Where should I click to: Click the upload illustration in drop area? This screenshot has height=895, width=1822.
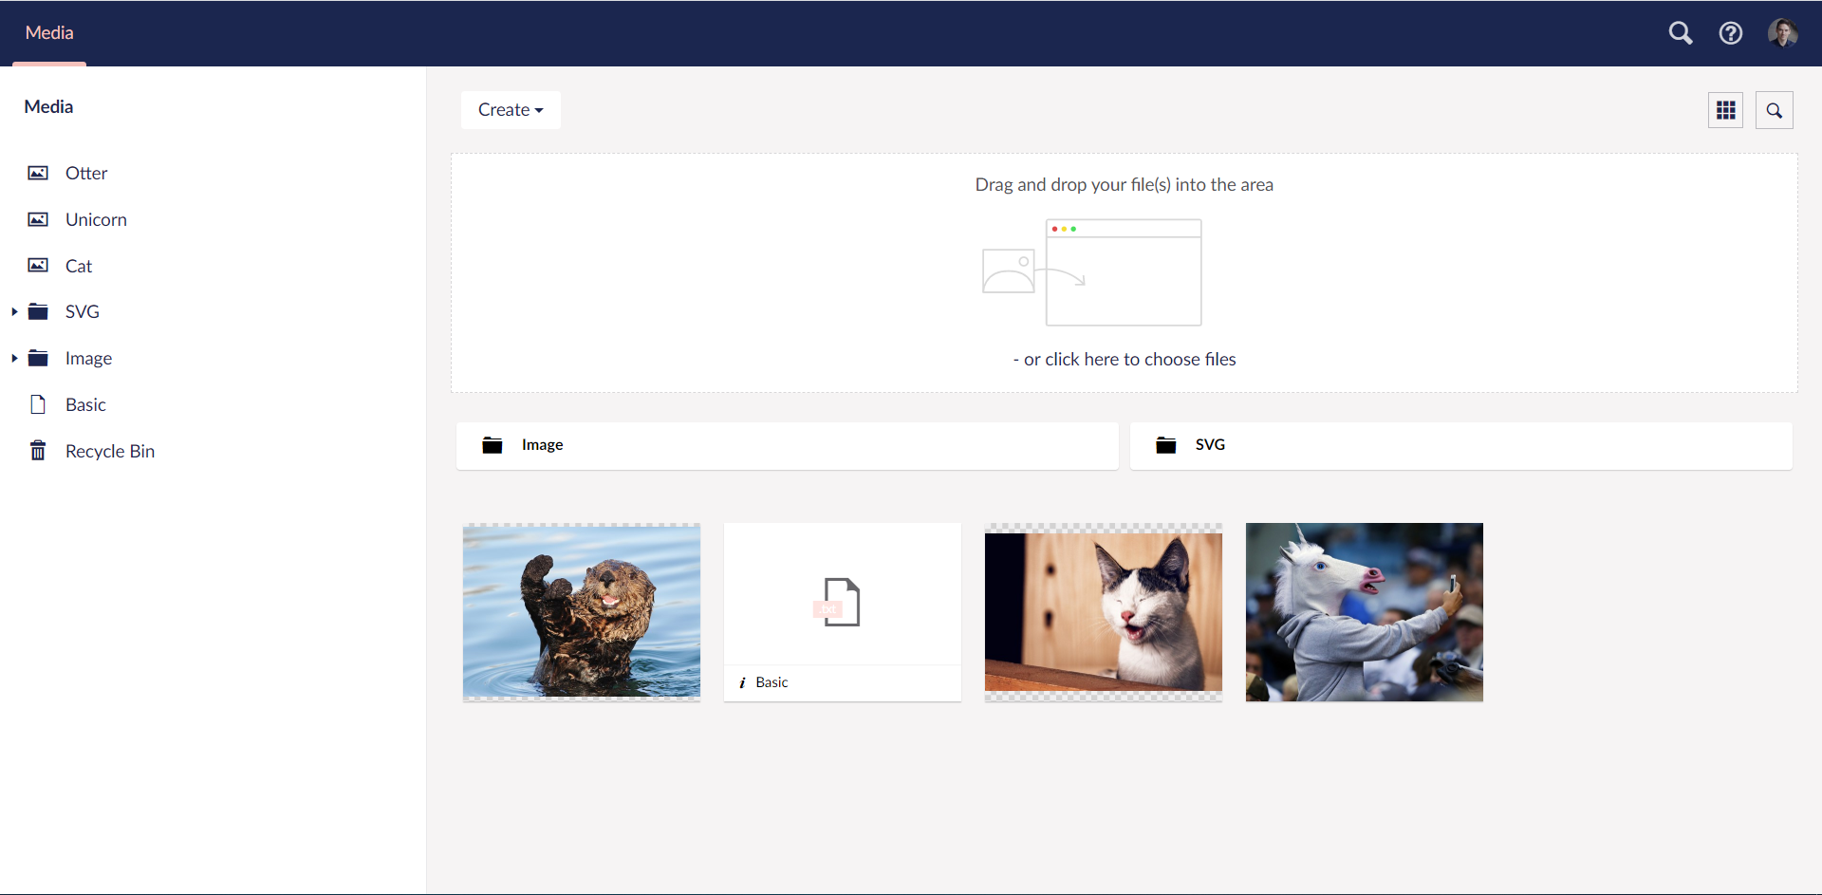(1091, 272)
